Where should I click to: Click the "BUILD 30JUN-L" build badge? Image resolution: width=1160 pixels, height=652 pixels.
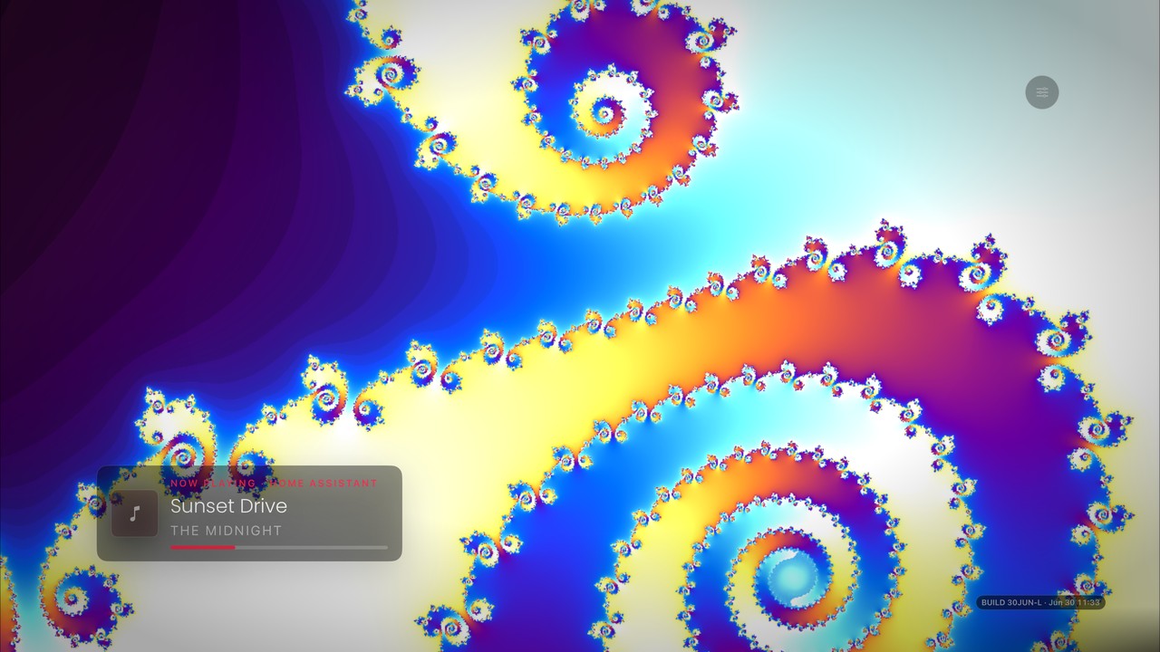pos(1040,602)
